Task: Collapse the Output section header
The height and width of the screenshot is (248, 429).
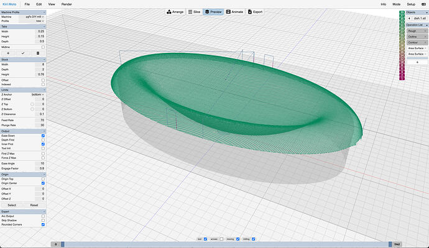Action: pyautogui.click(x=23, y=131)
